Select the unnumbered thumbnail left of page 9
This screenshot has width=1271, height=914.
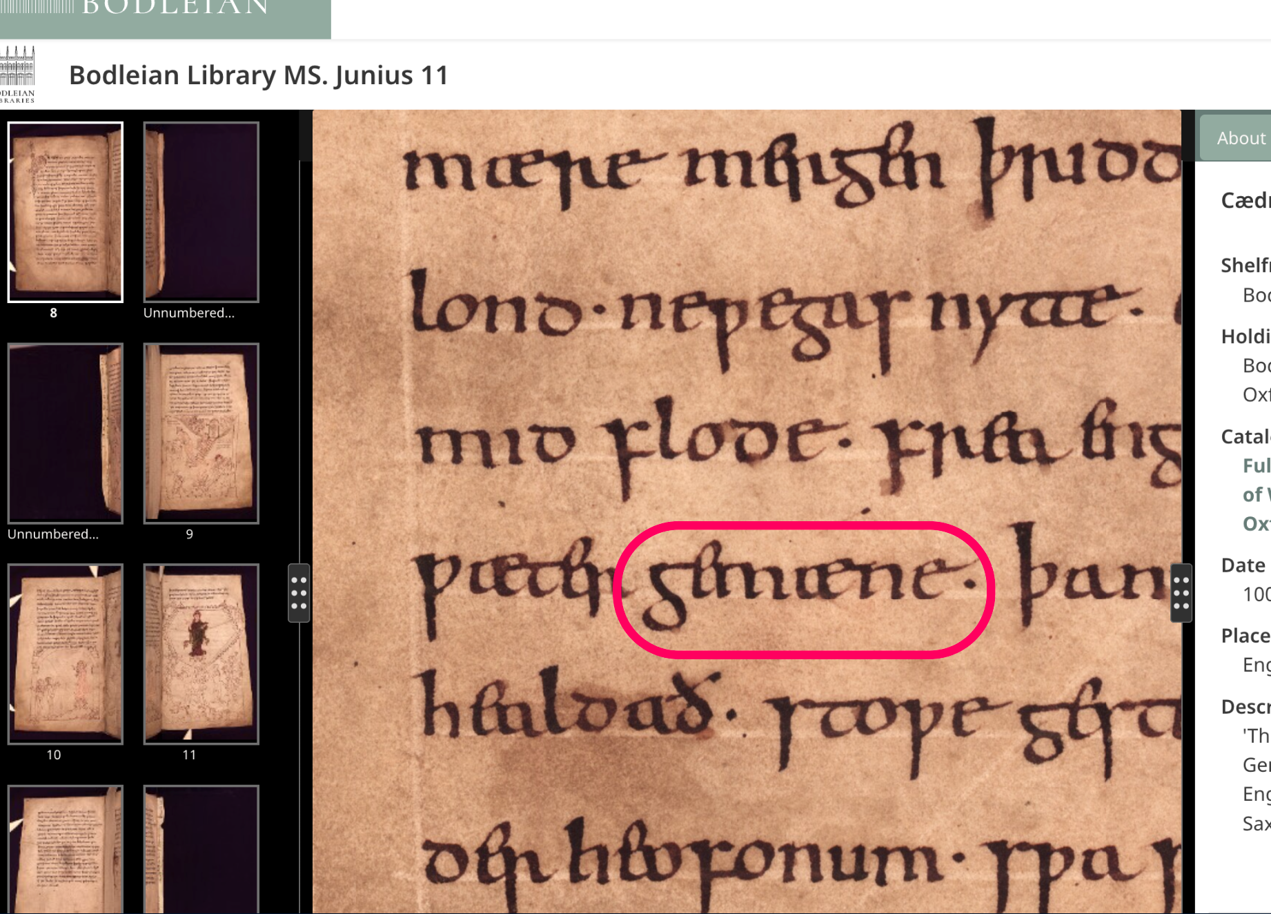pyautogui.click(x=66, y=434)
